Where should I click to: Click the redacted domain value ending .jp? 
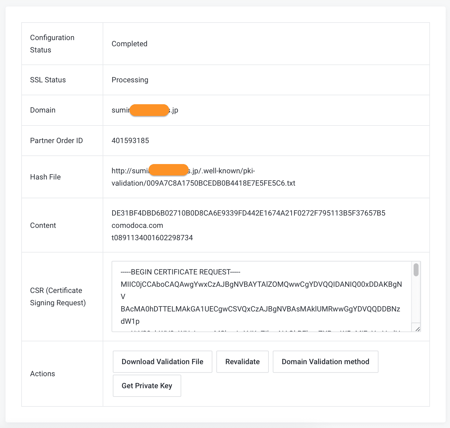pyautogui.click(x=145, y=110)
